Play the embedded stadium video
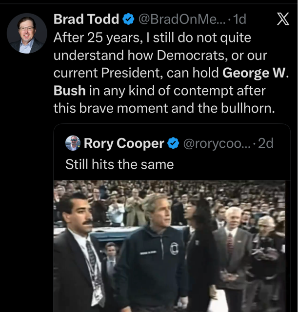Viewport: 298px width, 312px height. coord(169,246)
